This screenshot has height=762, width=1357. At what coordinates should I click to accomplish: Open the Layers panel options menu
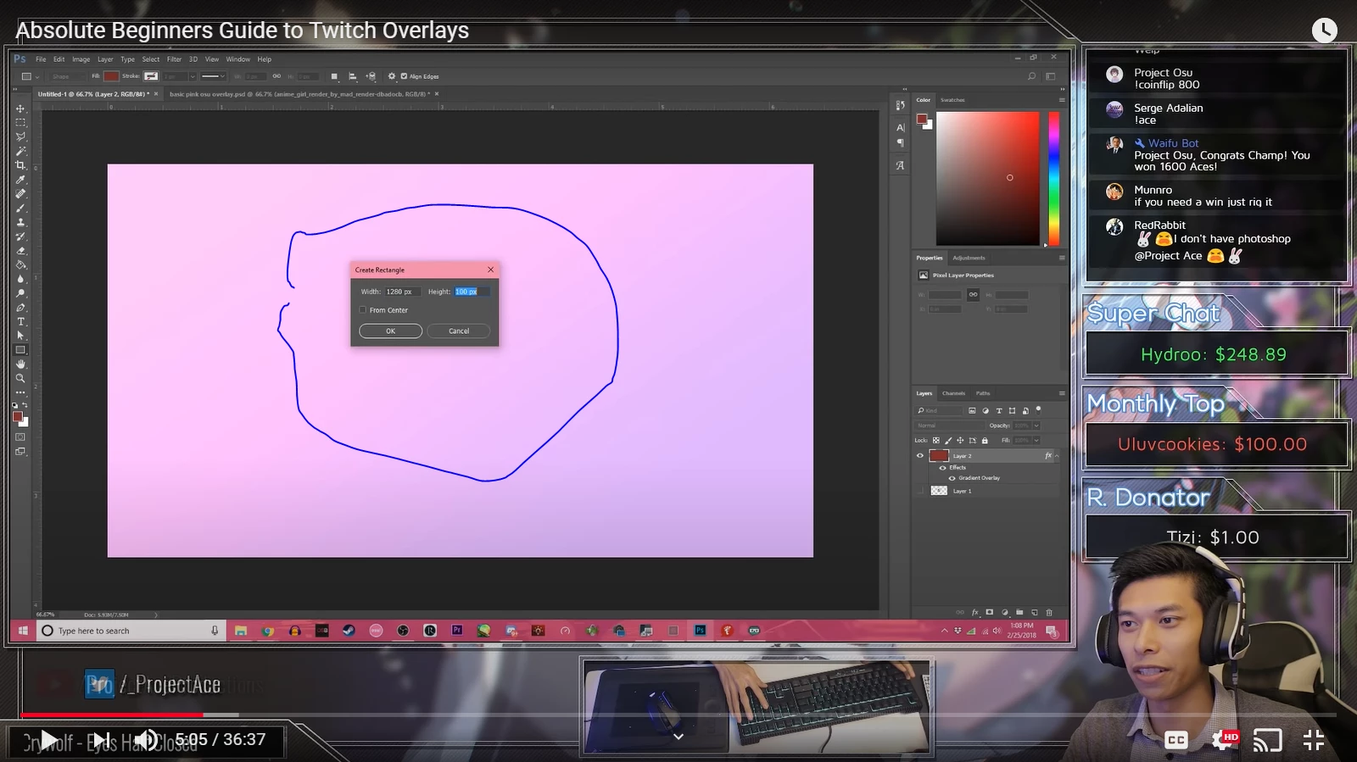coord(1061,393)
